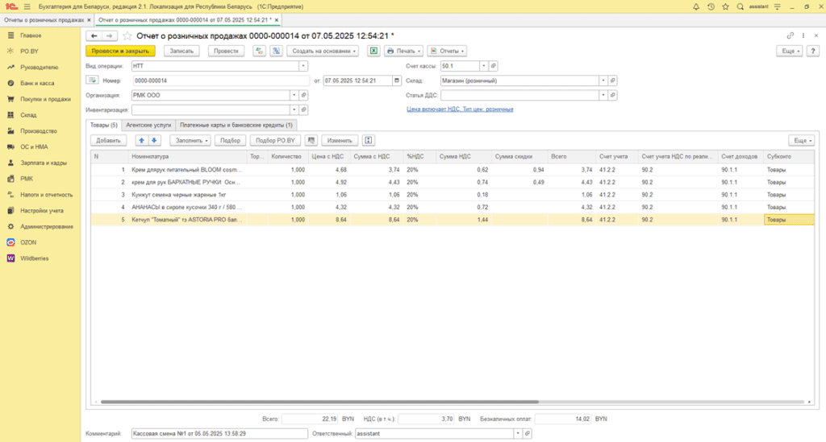Click Провести и закрыть button
Screen dimensions: 826x442
[x=121, y=51]
